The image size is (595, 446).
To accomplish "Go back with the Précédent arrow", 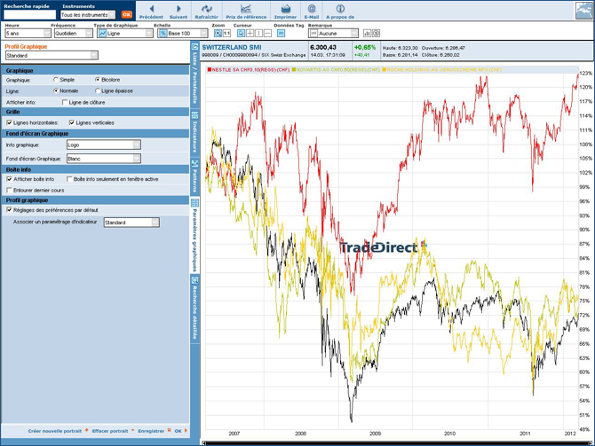I will pos(151,8).
